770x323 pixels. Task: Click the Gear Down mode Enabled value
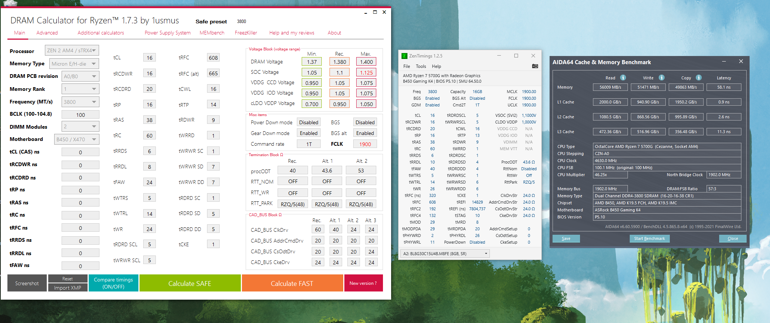(309, 133)
